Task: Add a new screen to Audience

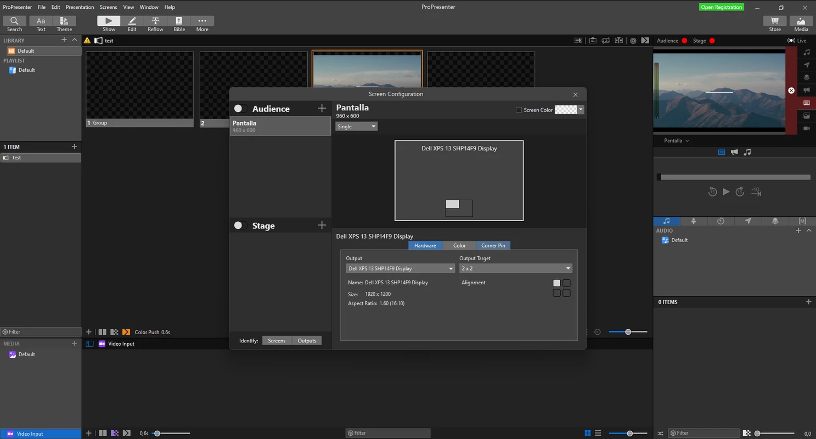Action: point(322,109)
